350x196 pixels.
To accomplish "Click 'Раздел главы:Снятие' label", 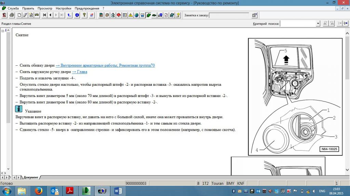I will click(16, 24).
